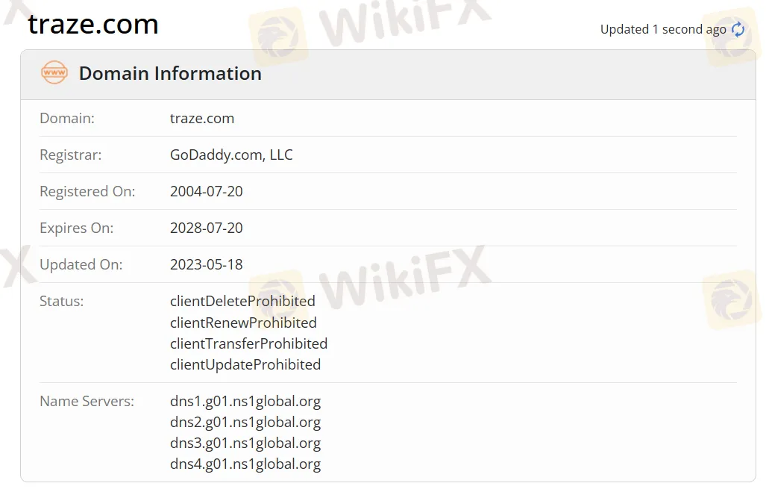Screen dimensions: 766x492
Task: Click dns1.g01.ns1global.org name server
Action: (x=245, y=402)
